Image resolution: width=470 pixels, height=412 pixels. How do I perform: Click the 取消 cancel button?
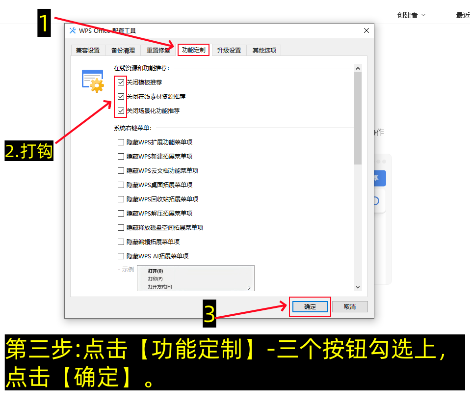(x=350, y=306)
